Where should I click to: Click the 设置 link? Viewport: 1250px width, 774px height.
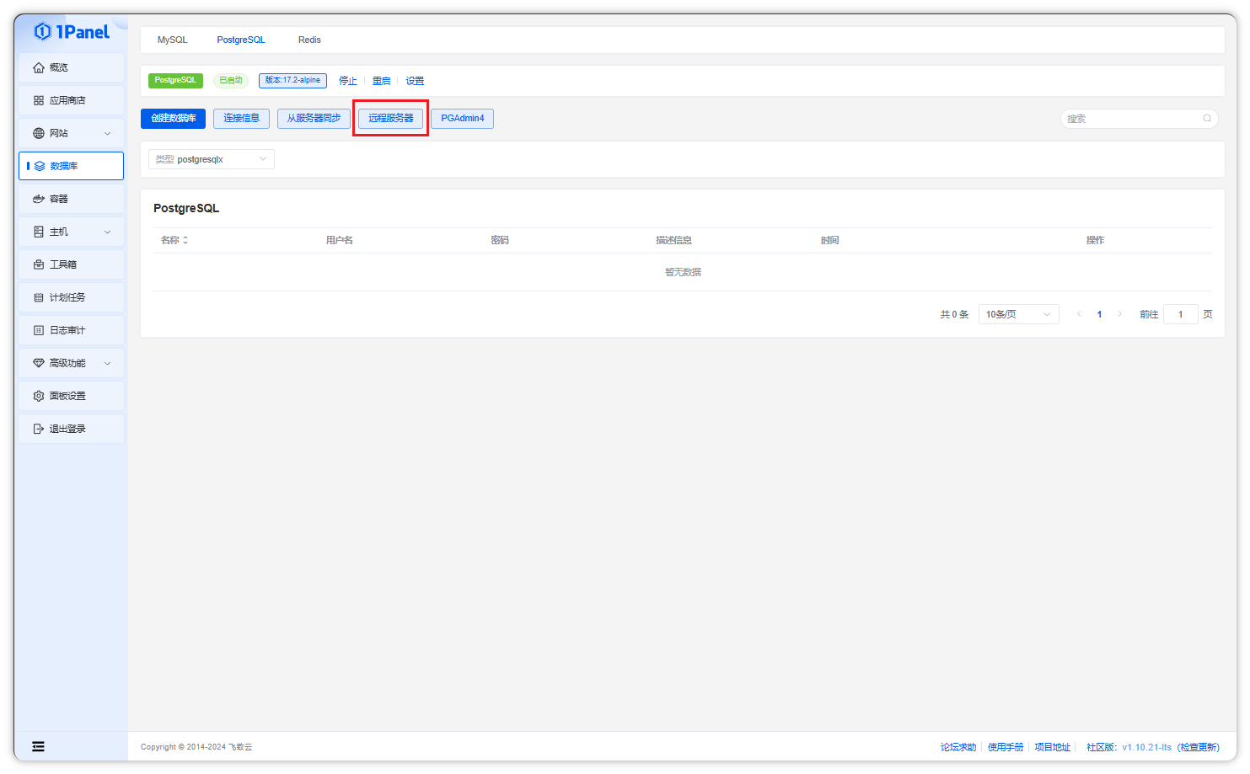(415, 81)
